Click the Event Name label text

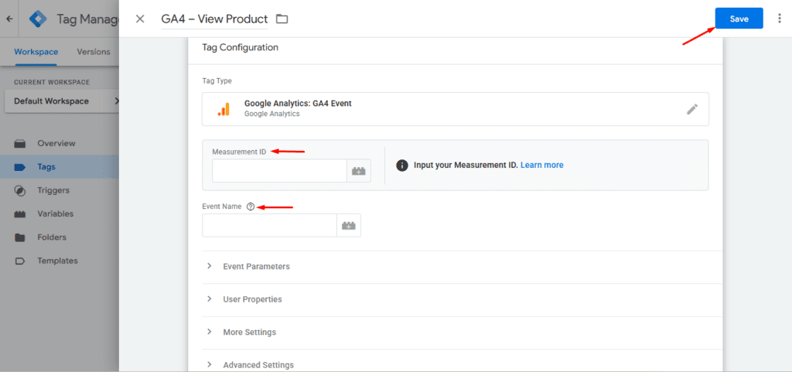point(222,206)
